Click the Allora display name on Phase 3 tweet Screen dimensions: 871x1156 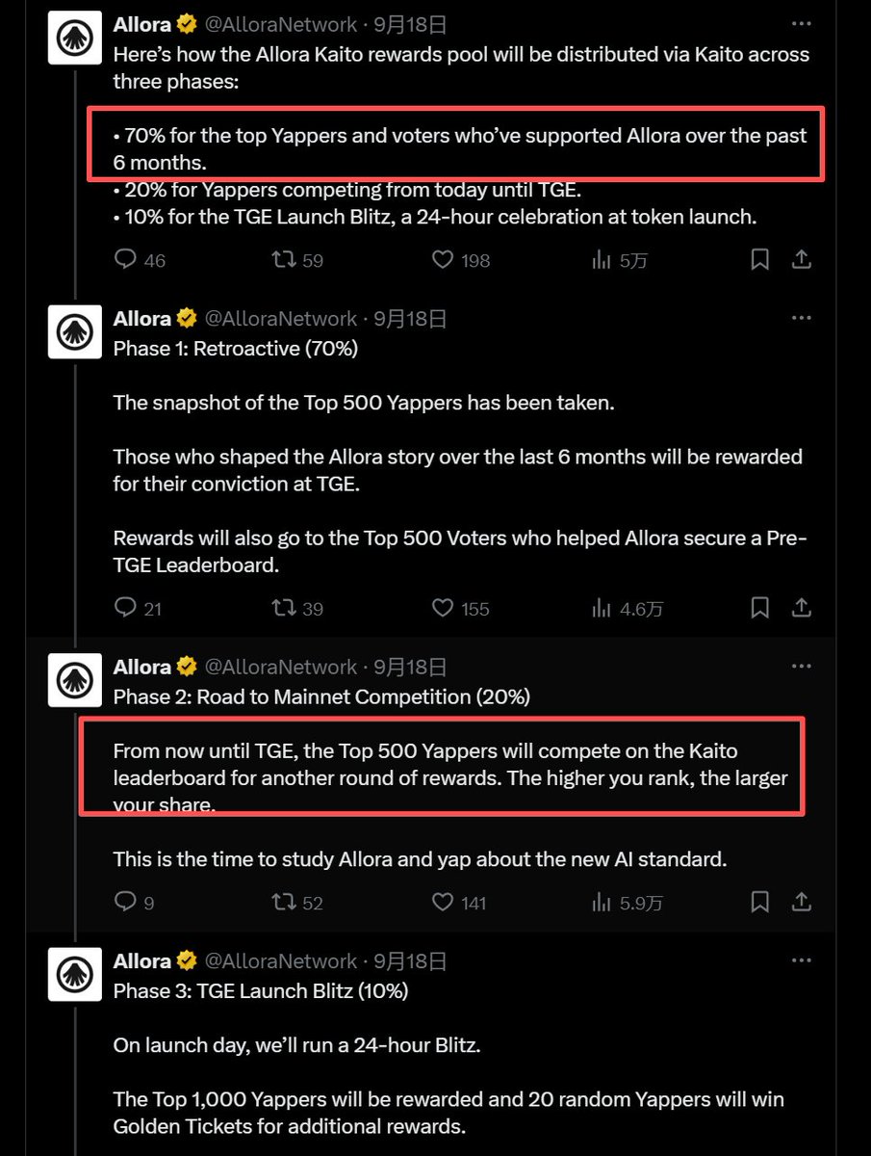point(141,960)
